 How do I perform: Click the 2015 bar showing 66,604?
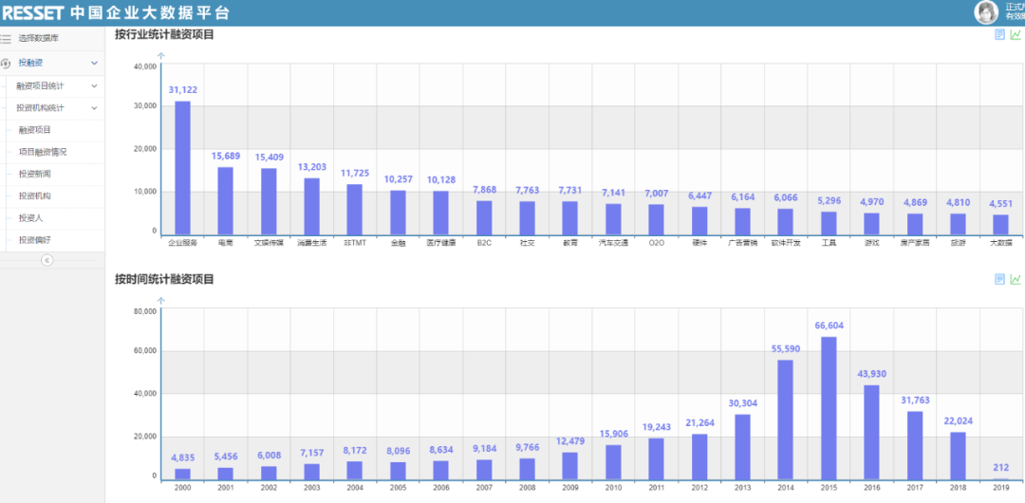pyautogui.click(x=829, y=408)
